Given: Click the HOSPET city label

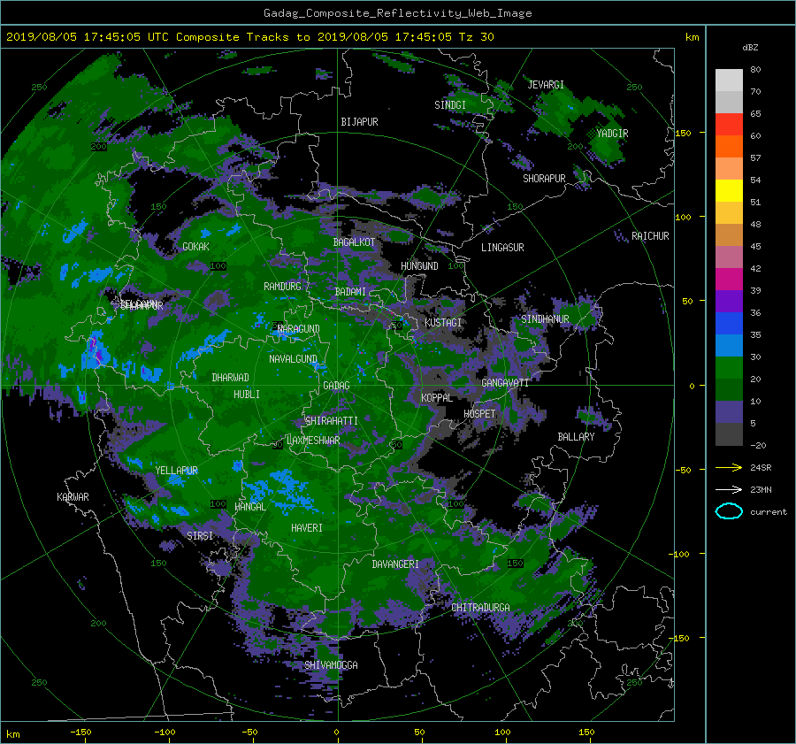Looking at the screenshot, I should 479,414.
